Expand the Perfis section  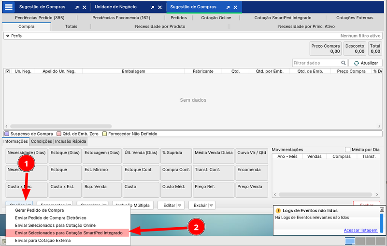click(x=8, y=36)
